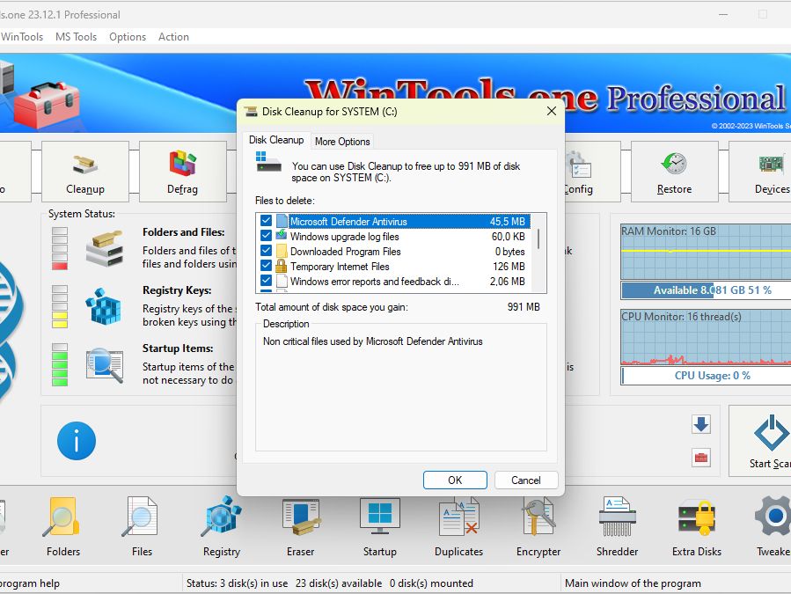
Task: Click the Registry Keys cube icon
Action: (104, 306)
